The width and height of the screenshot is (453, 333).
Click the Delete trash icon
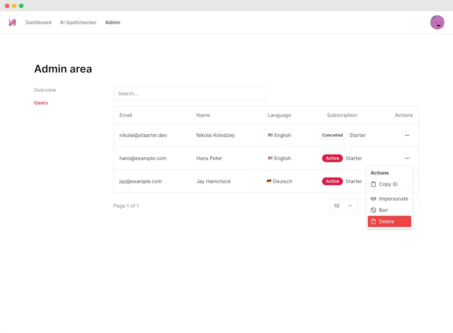(x=373, y=221)
